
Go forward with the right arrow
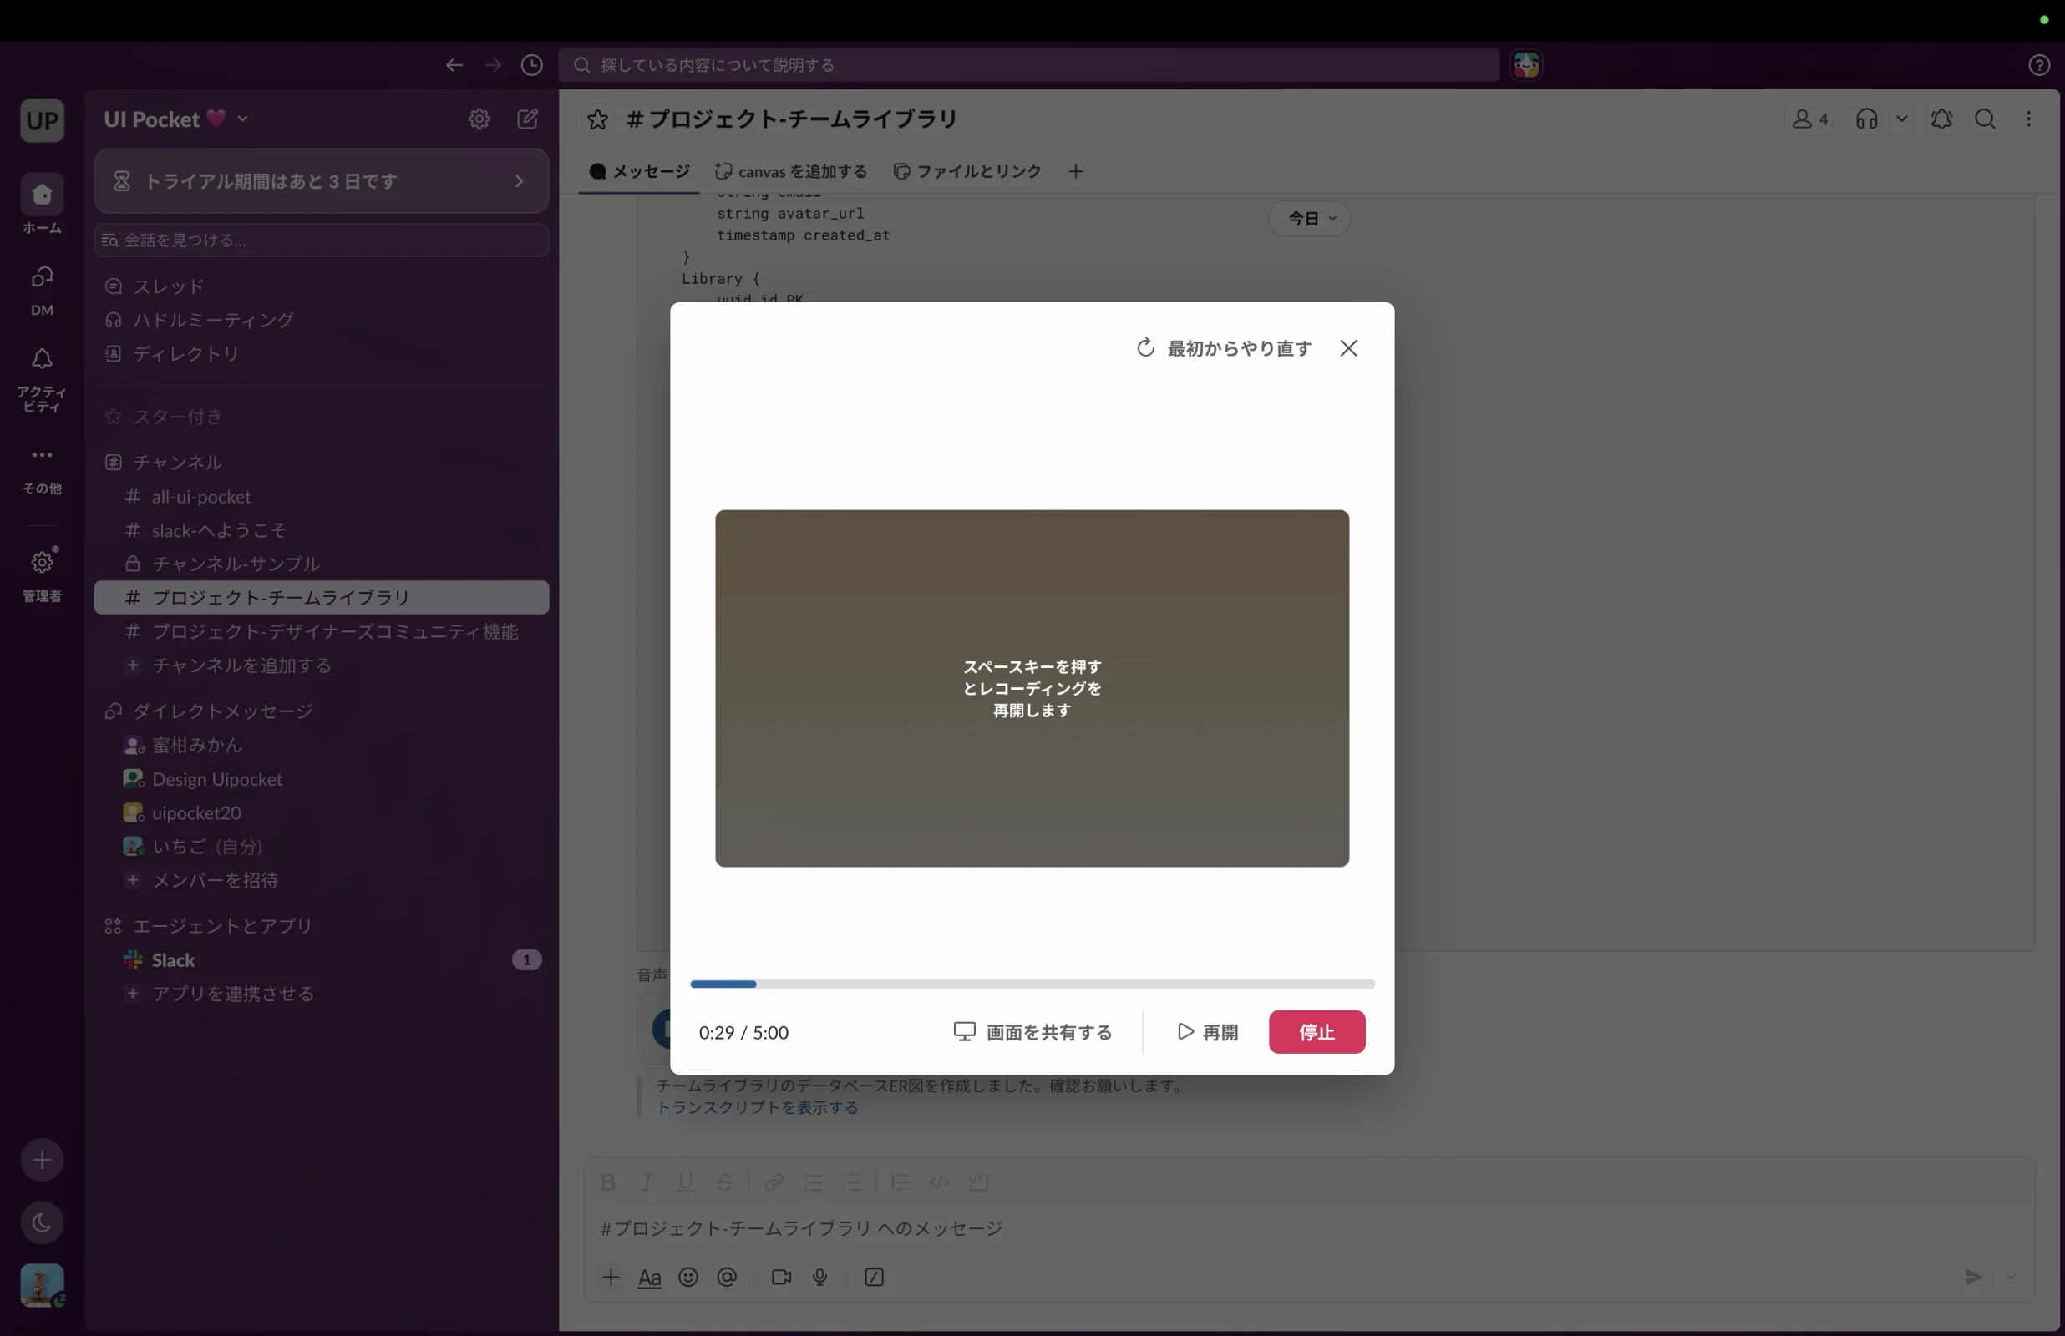[x=493, y=65]
